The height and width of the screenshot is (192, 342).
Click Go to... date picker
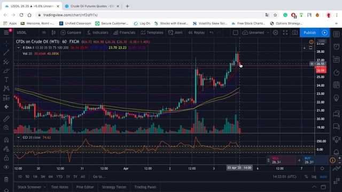click(99, 177)
